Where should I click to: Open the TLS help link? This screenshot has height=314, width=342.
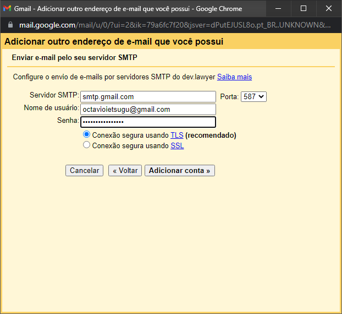click(x=177, y=136)
